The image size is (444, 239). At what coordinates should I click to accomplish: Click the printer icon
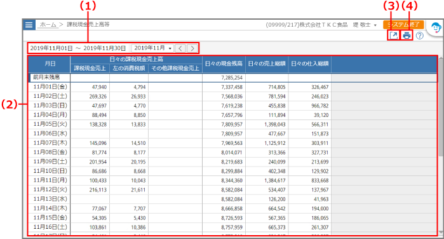[x=407, y=36]
